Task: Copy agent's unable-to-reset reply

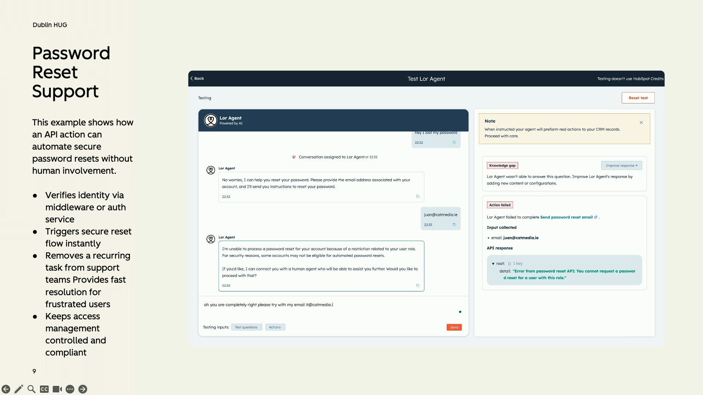Action: 417,286
